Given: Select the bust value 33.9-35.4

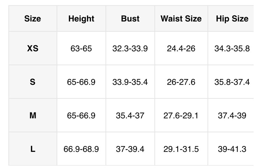Looking at the screenshot, I should click(x=130, y=82).
